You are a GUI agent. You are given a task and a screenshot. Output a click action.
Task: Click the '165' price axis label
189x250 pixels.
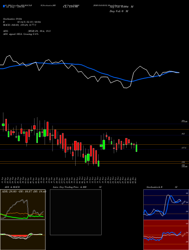(183, 134)
